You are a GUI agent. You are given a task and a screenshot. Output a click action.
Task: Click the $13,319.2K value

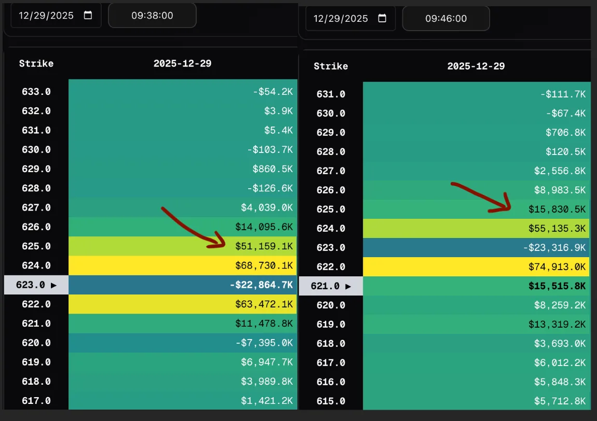(557, 325)
